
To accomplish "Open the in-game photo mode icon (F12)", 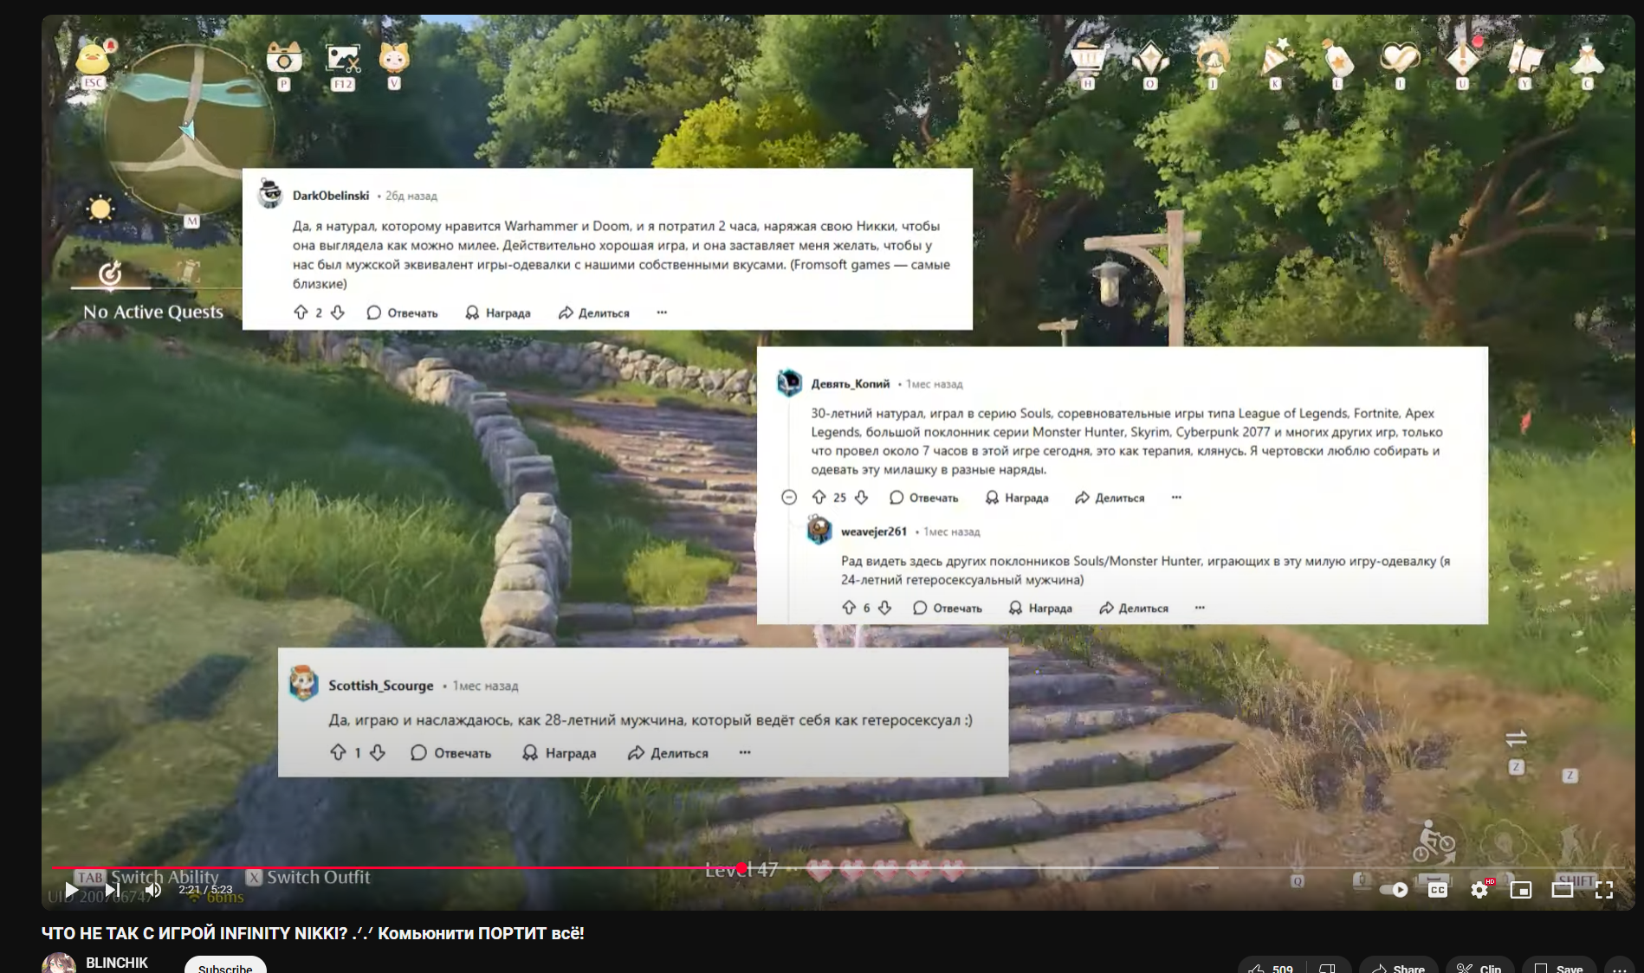I will (343, 59).
